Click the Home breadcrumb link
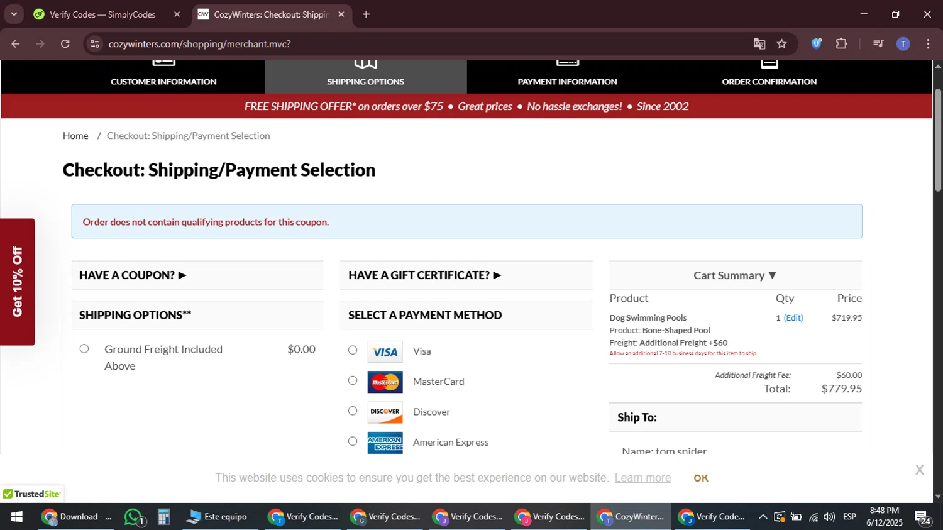 (x=75, y=136)
